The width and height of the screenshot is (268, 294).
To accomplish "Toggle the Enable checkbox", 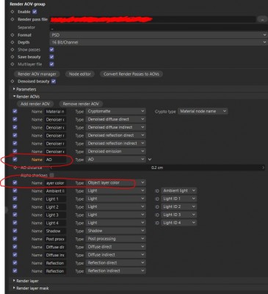I will pyautogui.click(x=35, y=12).
